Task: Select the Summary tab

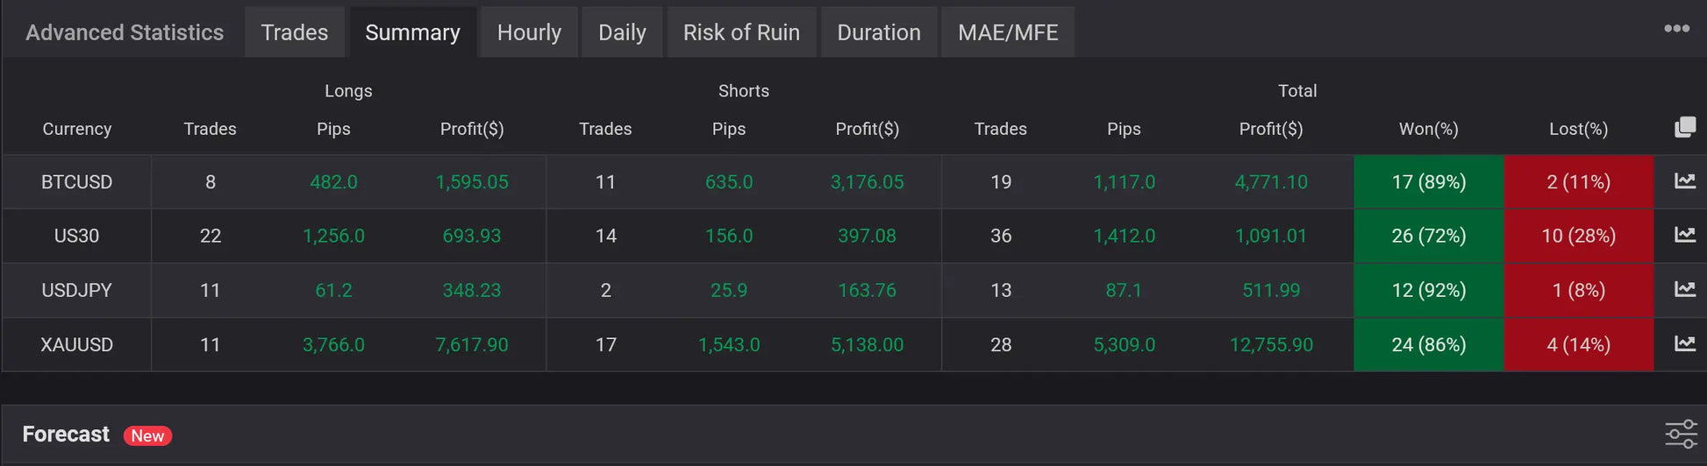Action: (412, 32)
